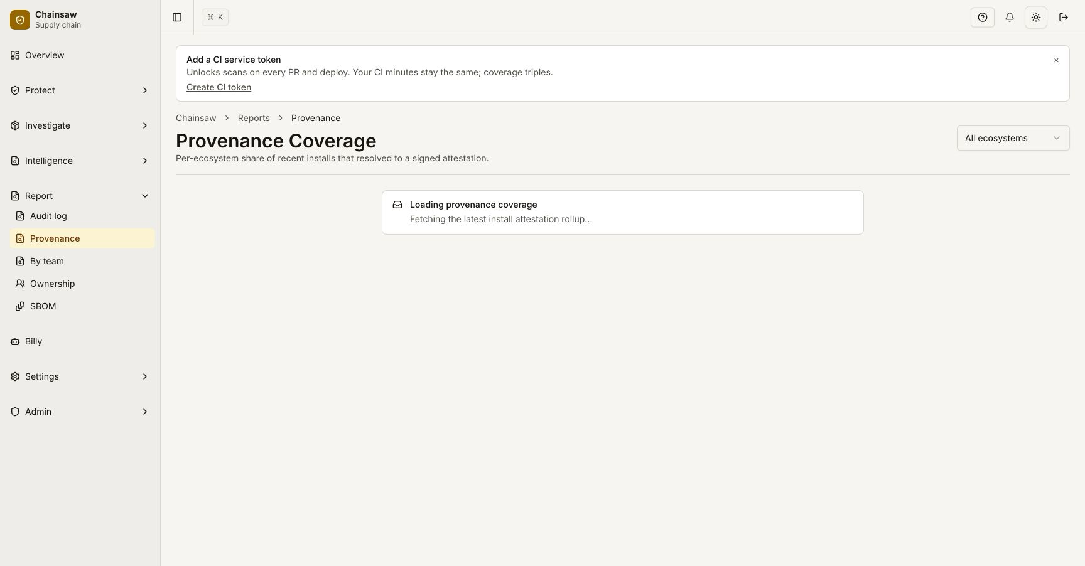Expand the Investigate section chevron
The image size is (1085, 566).
pyautogui.click(x=145, y=125)
